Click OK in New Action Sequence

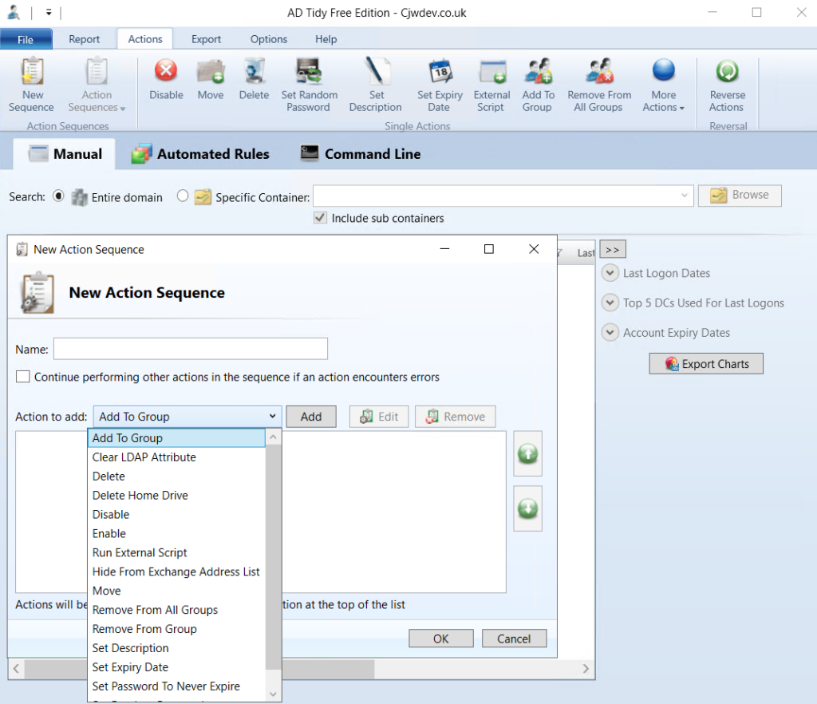[x=440, y=639]
